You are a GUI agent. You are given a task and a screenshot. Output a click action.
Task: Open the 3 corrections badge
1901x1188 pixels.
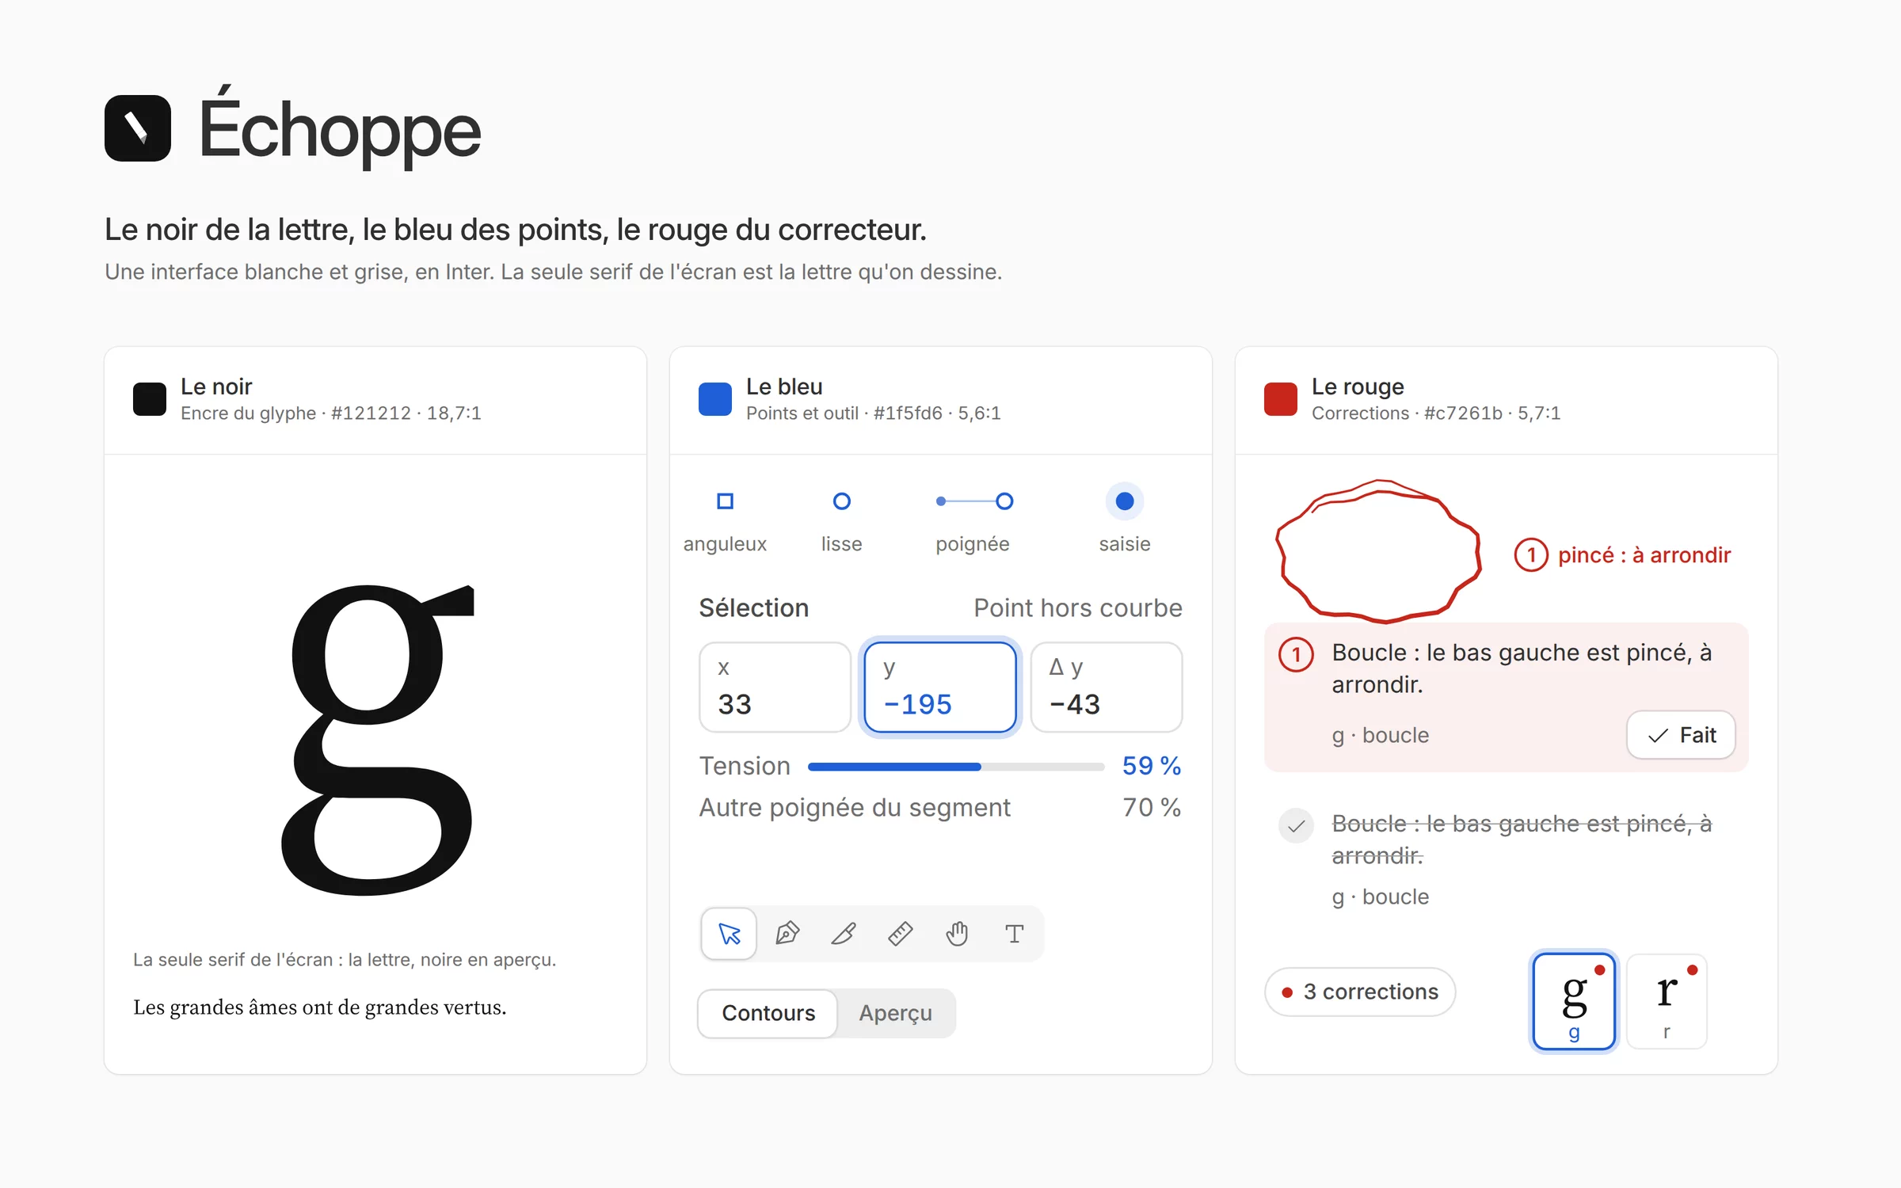[x=1360, y=992]
